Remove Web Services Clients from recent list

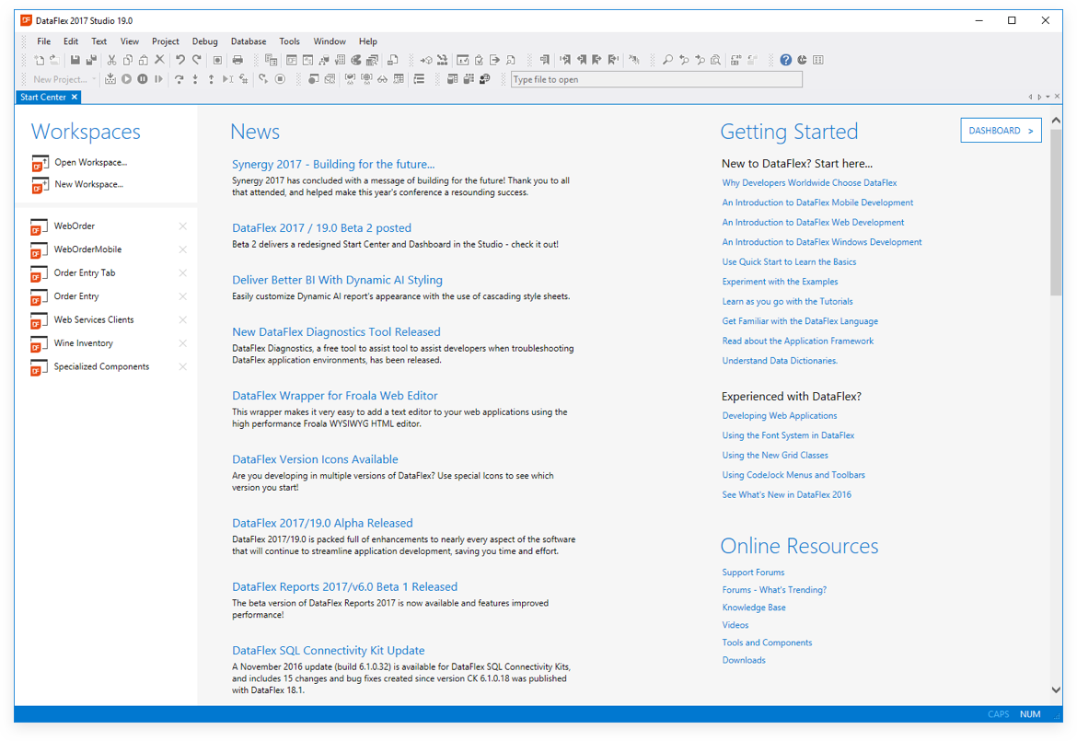182,319
